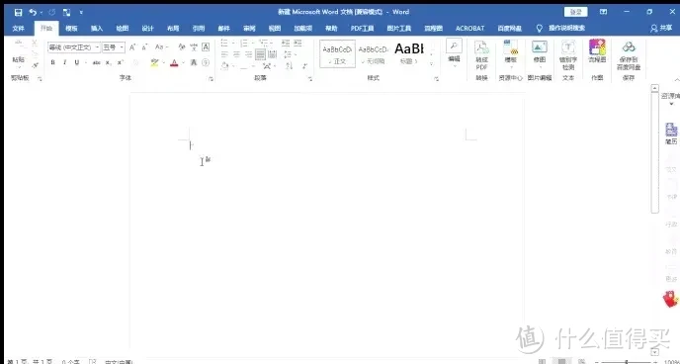Insert enclosed character circle icon
The width and height of the screenshot is (680, 364).
point(206,62)
